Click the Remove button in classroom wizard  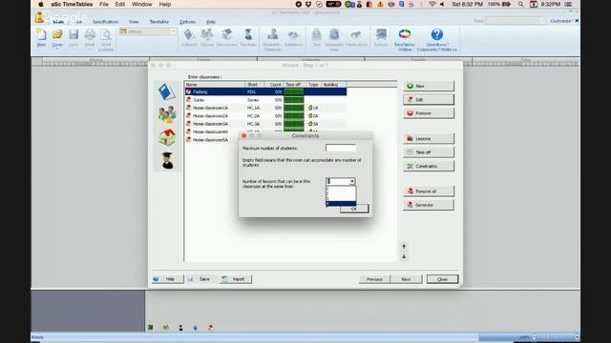[x=429, y=113]
